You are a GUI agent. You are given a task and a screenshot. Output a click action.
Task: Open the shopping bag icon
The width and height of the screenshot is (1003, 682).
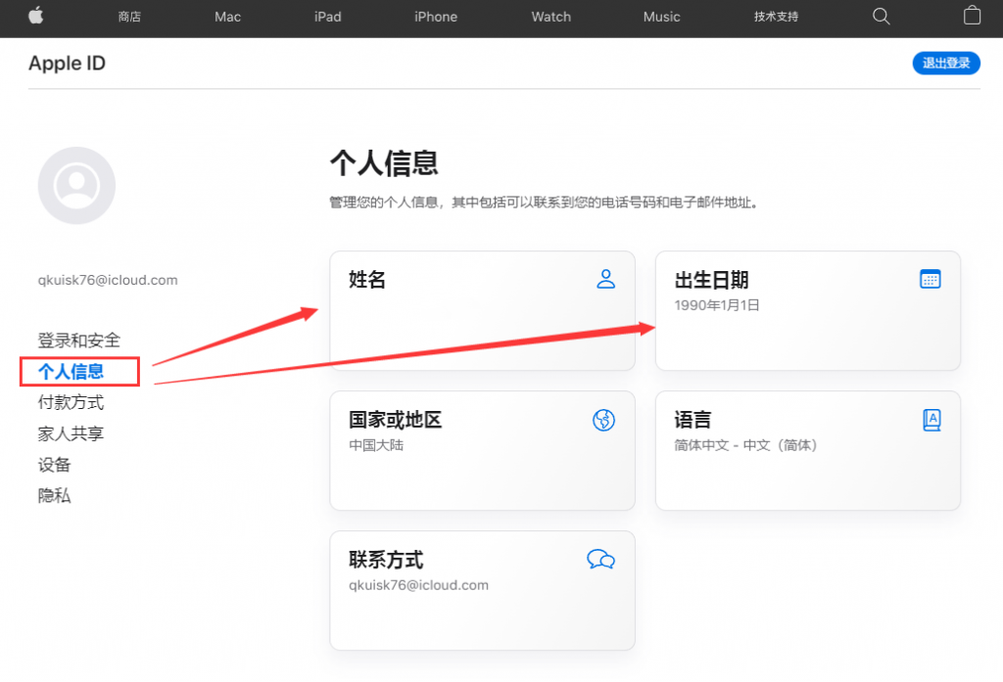click(972, 16)
